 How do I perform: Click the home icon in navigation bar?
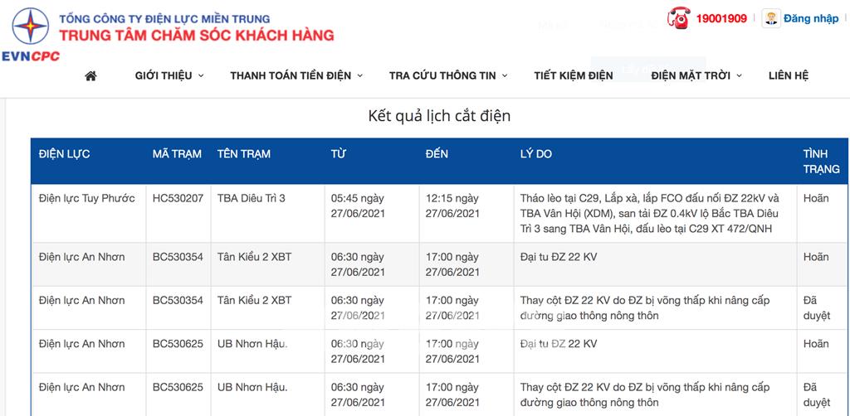click(x=90, y=75)
